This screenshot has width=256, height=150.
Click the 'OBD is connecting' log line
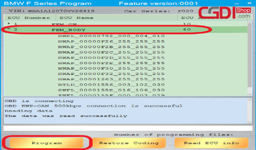click(39, 101)
